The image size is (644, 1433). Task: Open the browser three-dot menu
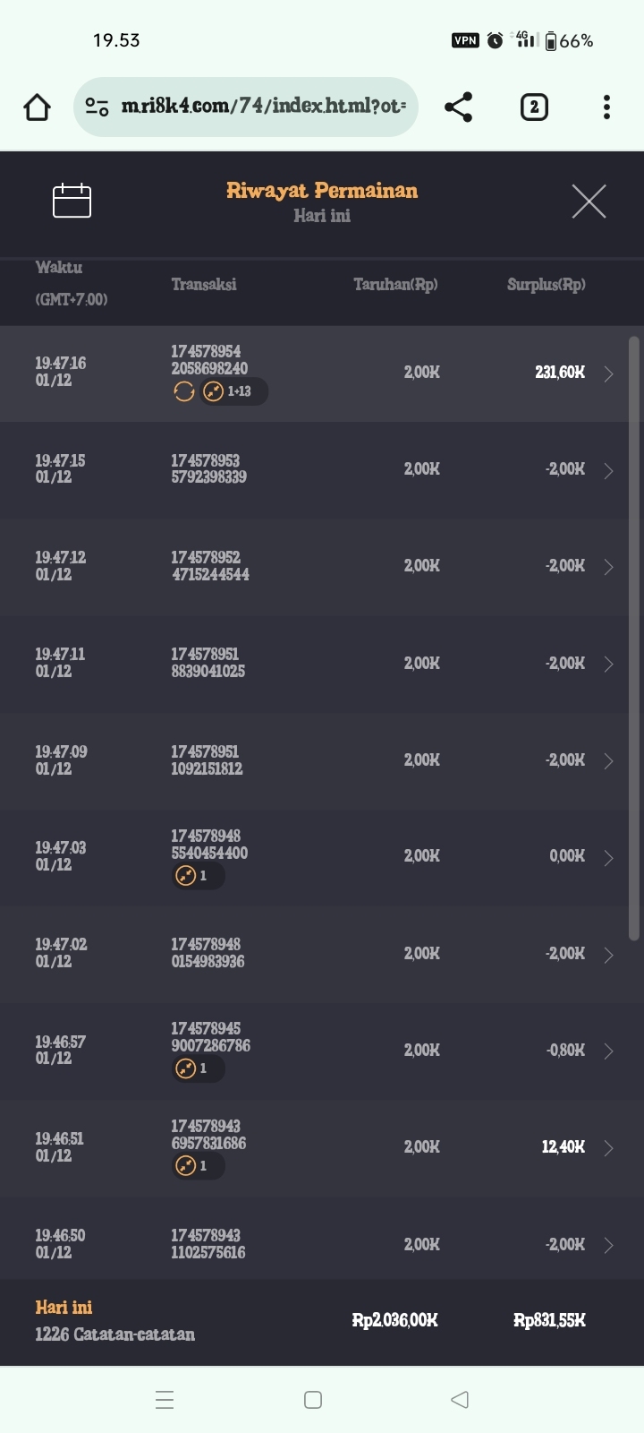pyautogui.click(x=606, y=107)
